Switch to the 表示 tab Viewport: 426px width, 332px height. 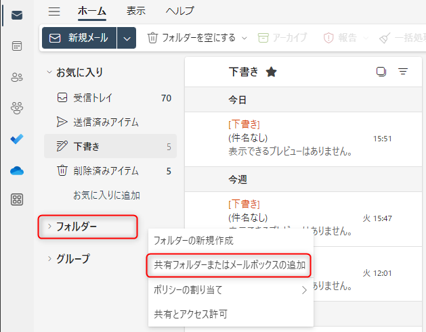pyautogui.click(x=135, y=11)
